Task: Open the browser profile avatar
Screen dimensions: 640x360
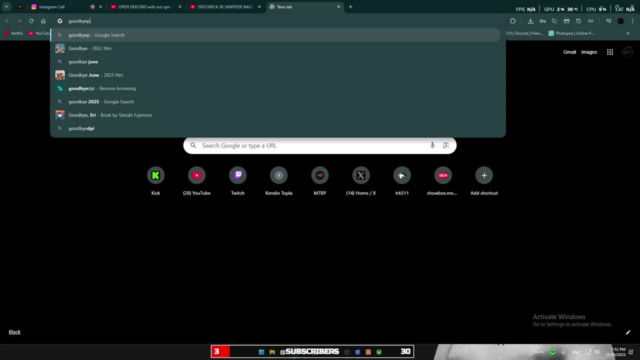Action: pyautogui.click(x=620, y=21)
